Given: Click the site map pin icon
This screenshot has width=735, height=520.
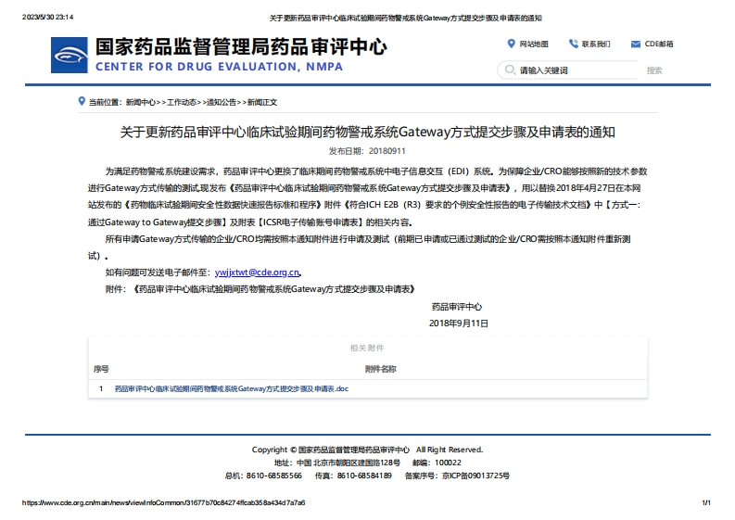Looking at the screenshot, I should click(x=511, y=44).
